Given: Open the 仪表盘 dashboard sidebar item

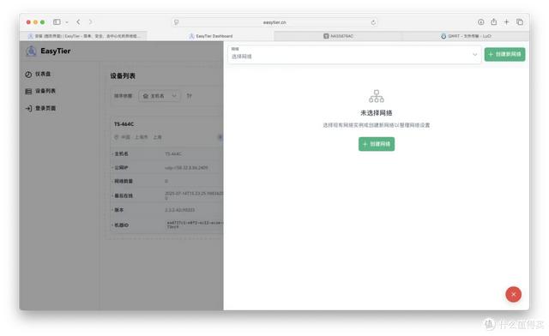Looking at the screenshot, I should [38, 74].
